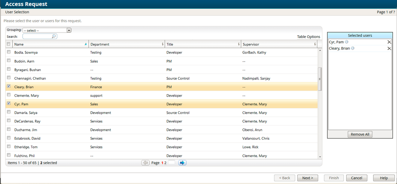
Task: Open the Supervisor column options menu
Action: [x=315, y=44]
